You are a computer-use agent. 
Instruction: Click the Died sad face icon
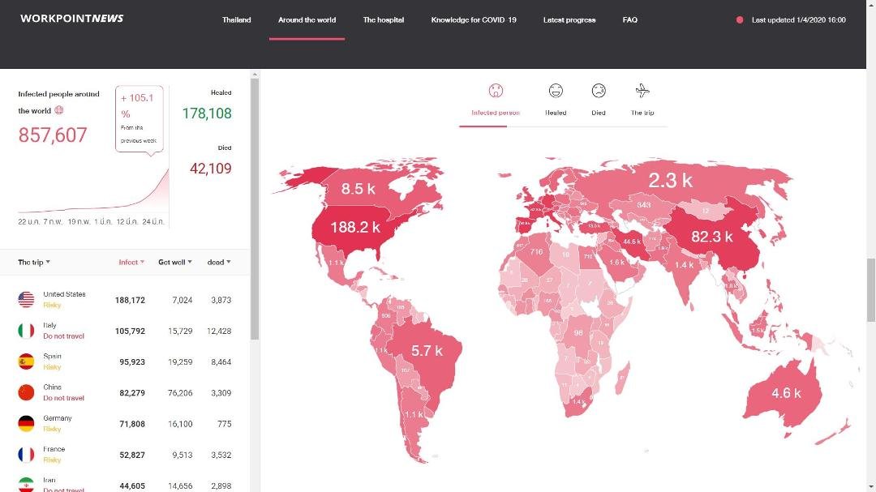click(599, 91)
